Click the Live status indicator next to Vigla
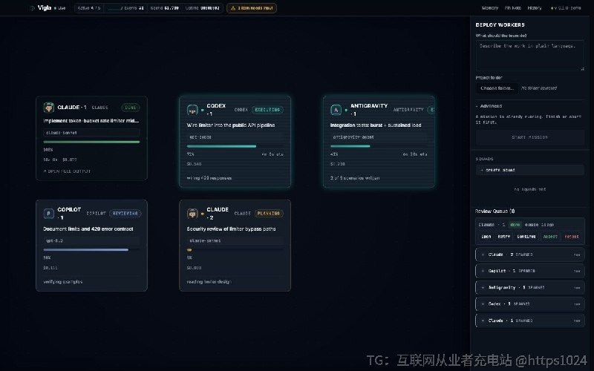Screen dimensions: 594x371 pos(60,8)
